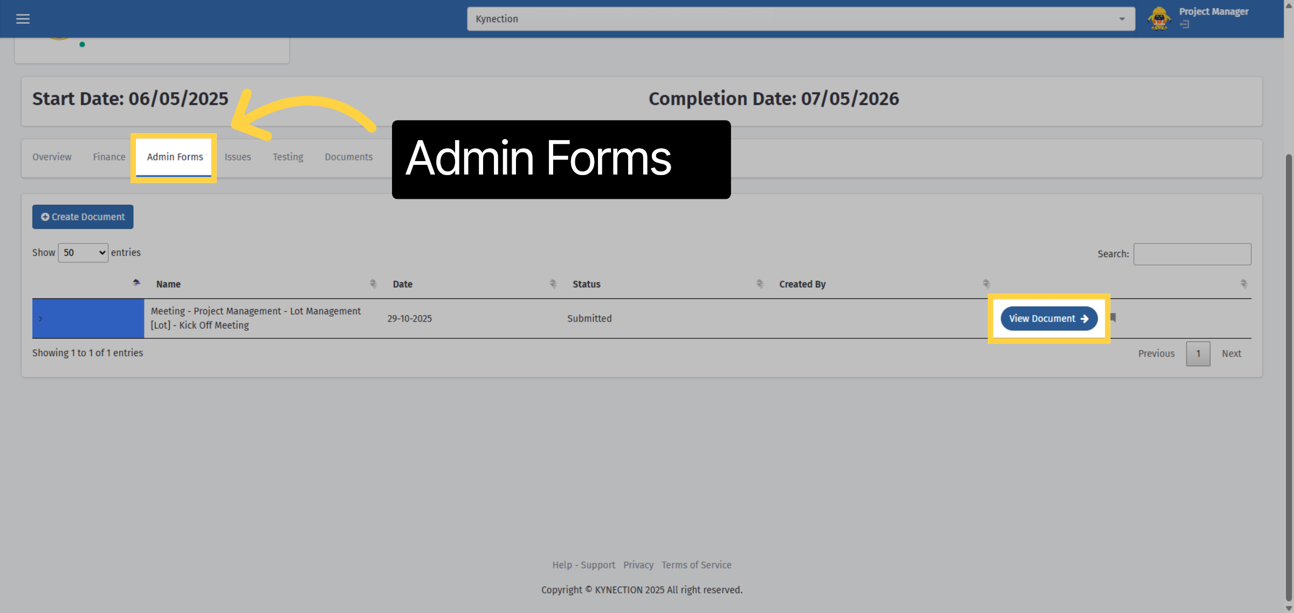Viewport: 1294px width, 613px height.
Task: Click the Name column header
Action: pyautogui.click(x=168, y=284)
